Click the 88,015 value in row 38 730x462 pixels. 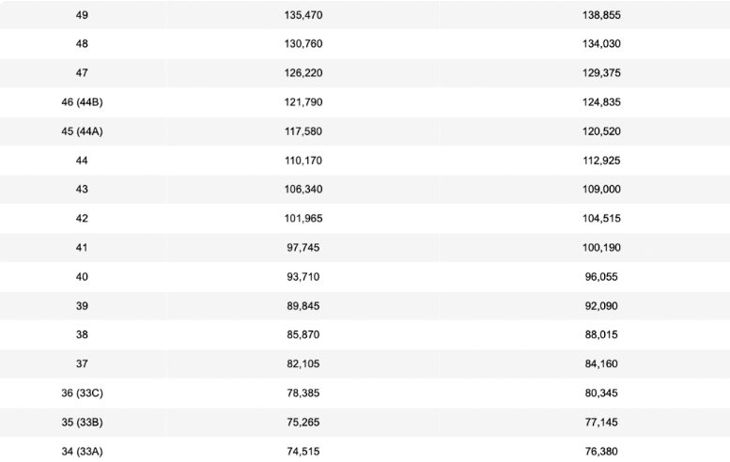tap(601, 334)
